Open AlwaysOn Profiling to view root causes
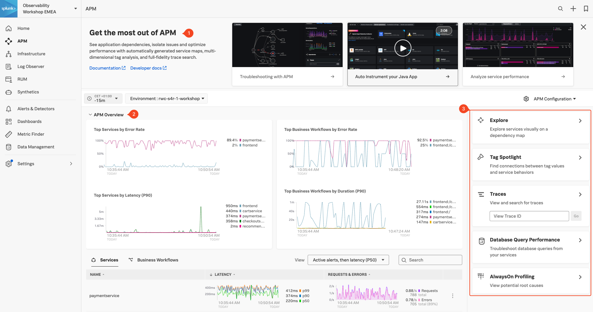Image resolution: width=593 pixels, height=312 pixels. pos(512,276)
